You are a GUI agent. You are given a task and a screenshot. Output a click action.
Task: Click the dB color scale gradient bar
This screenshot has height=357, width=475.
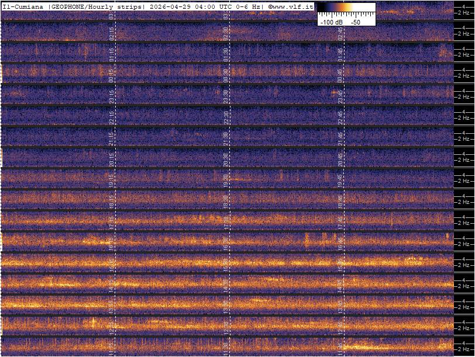coord(346,8)
